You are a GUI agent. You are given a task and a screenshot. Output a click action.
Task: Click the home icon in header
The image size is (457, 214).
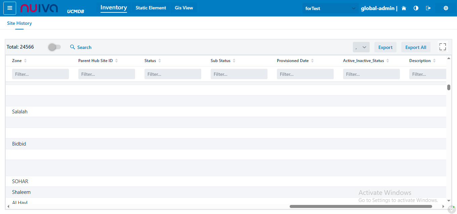[x=404, y=8]
